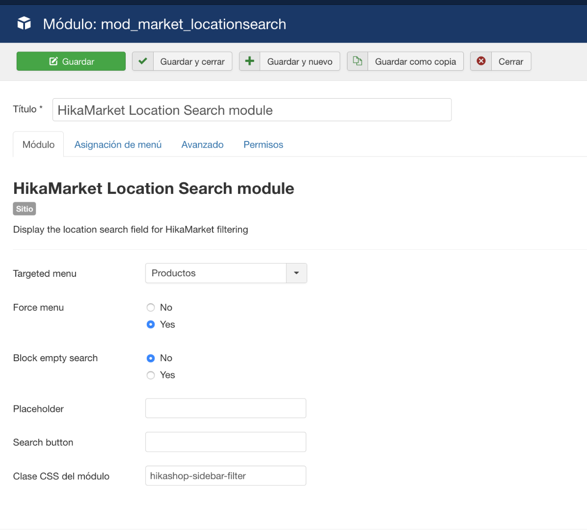The image size is (587, 530).
Task: Click the Search button text field
Action: coord(226,442)
